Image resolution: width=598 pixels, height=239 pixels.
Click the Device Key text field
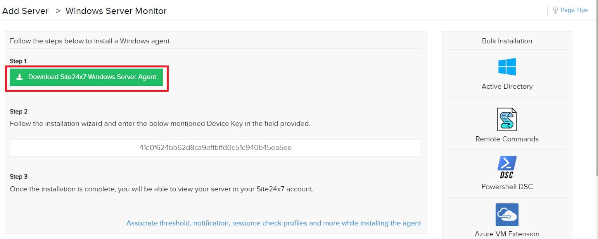coord(215,148)
